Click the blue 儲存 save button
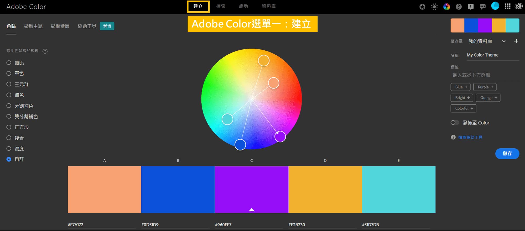Image resolution: width=525 pixels, height=231 pixels. pyautogui.click(x=507, y=154)
